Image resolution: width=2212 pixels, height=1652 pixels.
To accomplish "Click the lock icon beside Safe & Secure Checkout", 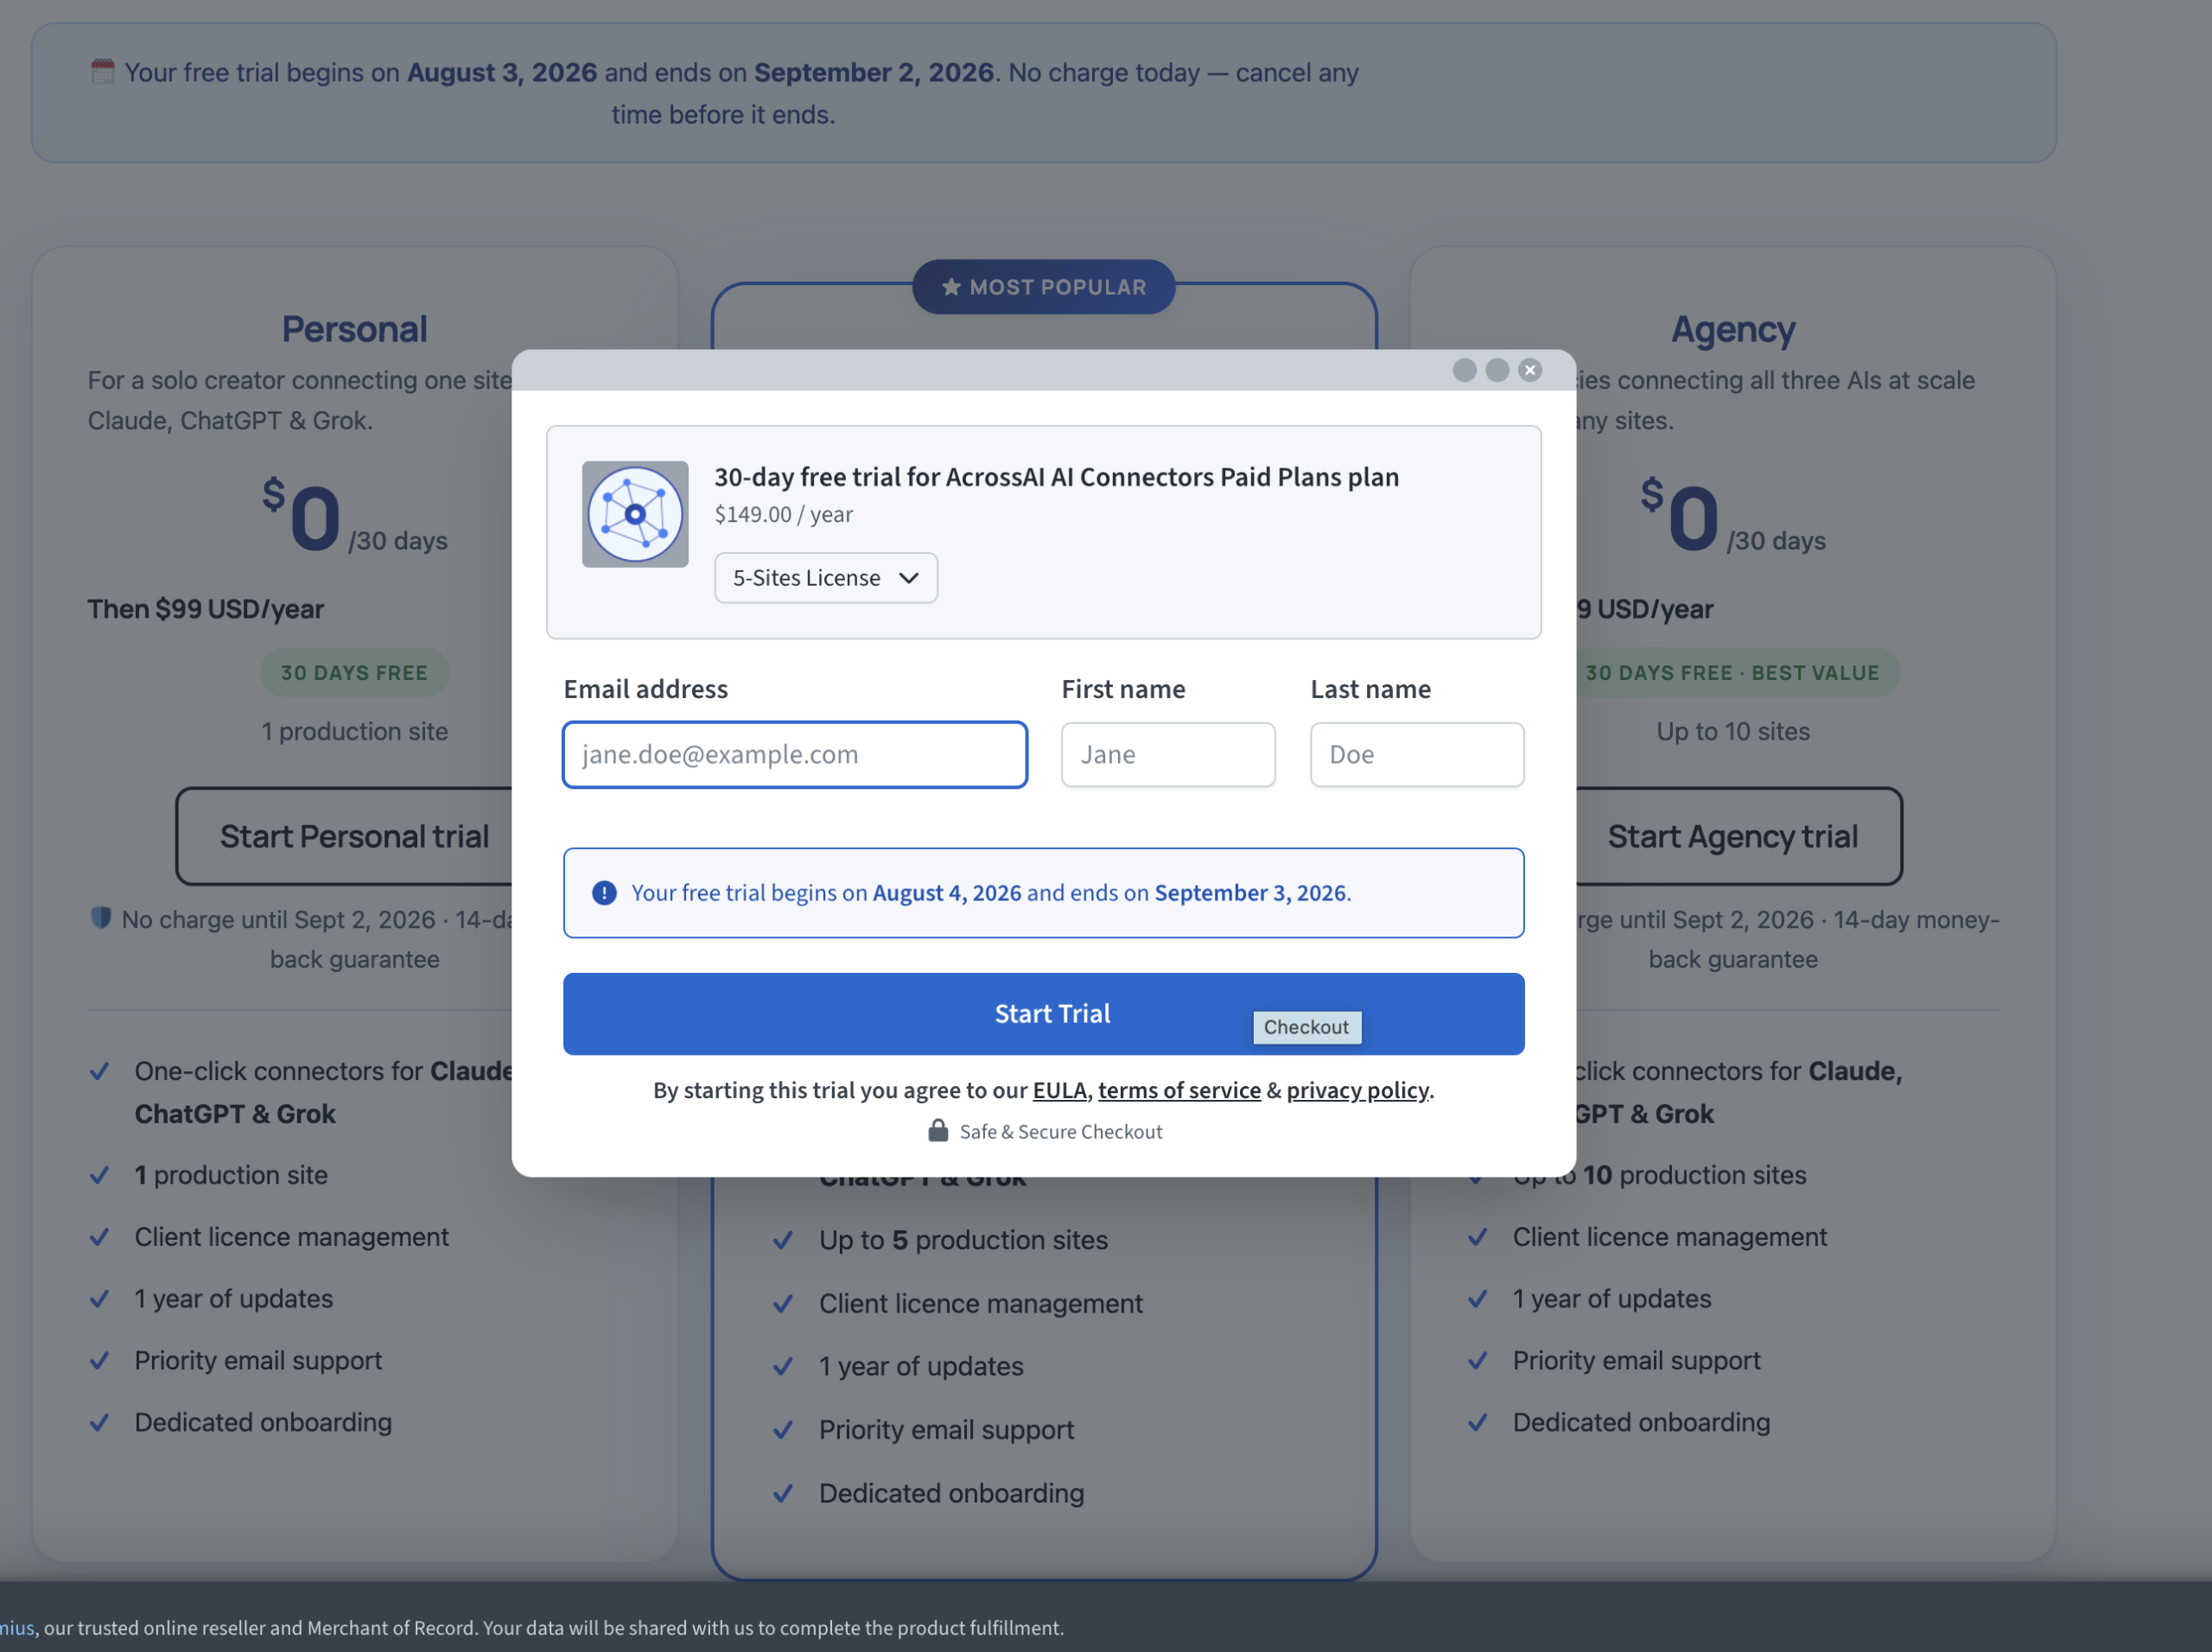I will point(938,1131).
